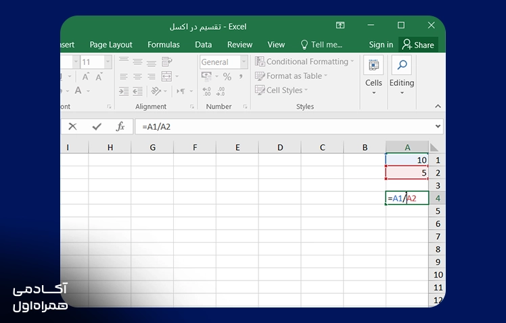Select cell A1 containing 10

(x=407, y=160)
